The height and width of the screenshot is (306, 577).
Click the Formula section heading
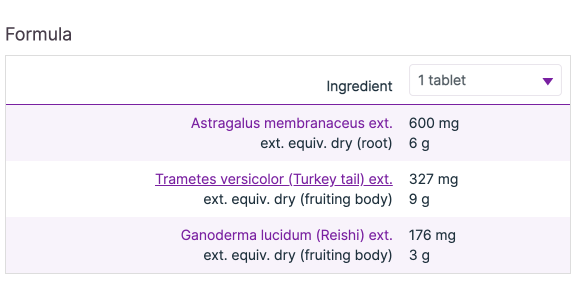38,34
